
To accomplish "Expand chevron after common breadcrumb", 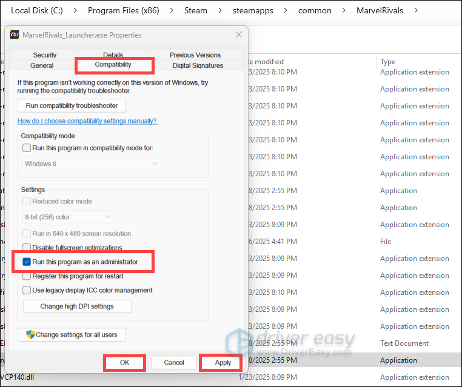I will (344, 10).
